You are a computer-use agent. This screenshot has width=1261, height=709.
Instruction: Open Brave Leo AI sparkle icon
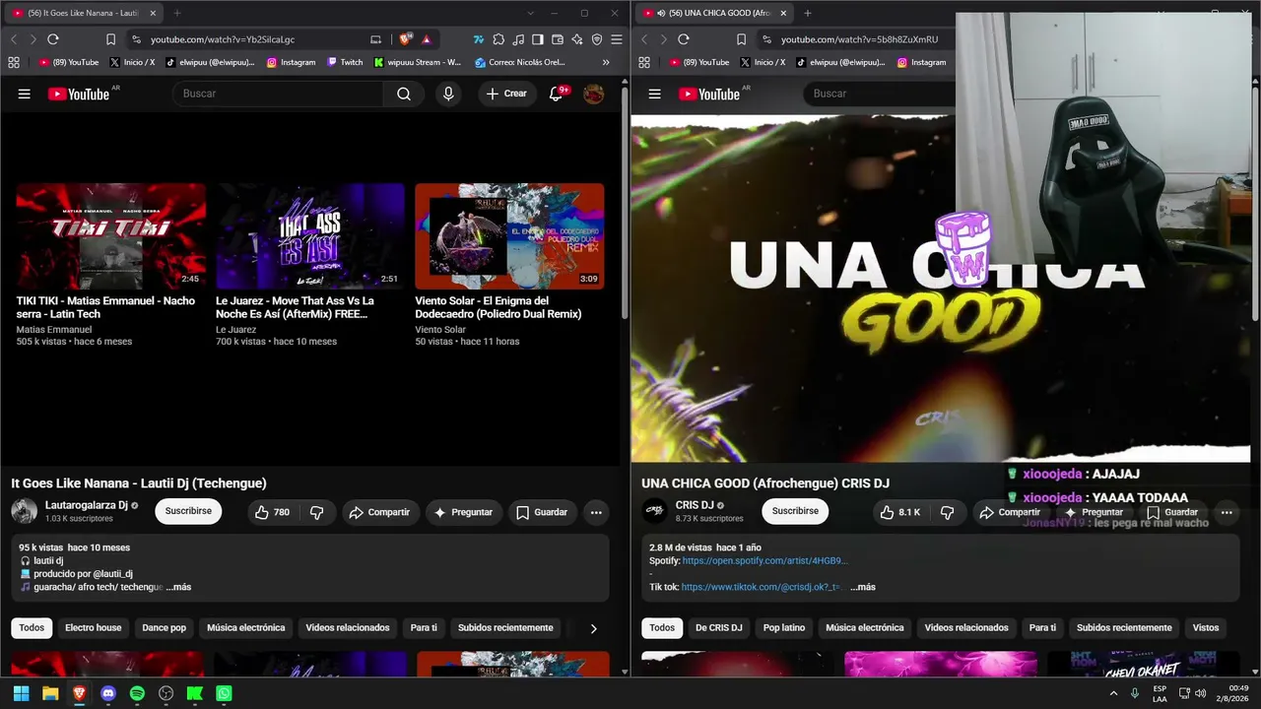[x=577, y=39]
